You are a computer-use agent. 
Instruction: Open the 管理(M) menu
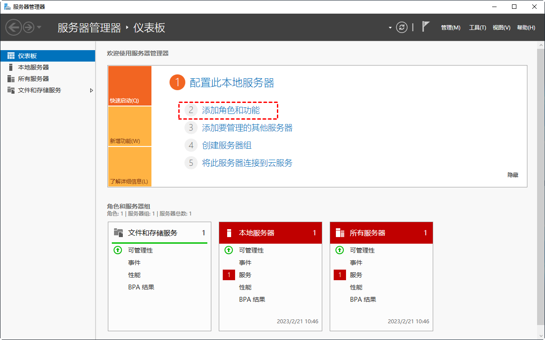pos(451,28)
